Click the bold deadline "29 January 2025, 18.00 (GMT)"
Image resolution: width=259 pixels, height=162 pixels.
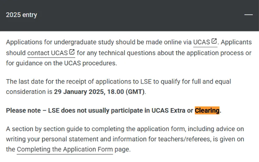tap(99, 91)
